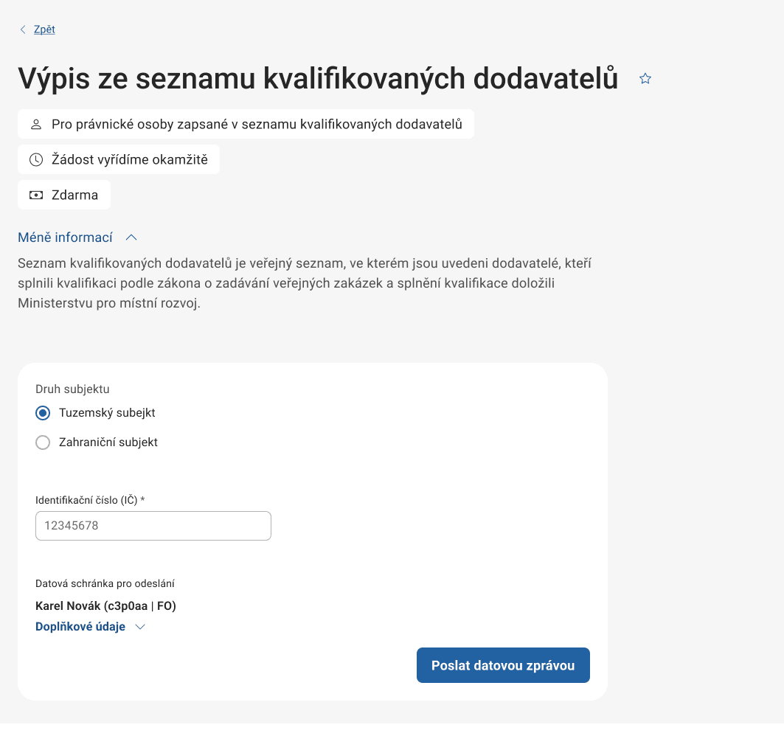
Task: Click the person icon on the eligibility badge
Action: [36, 124]
